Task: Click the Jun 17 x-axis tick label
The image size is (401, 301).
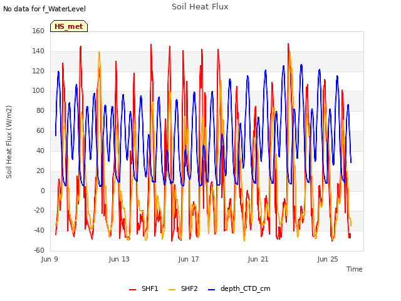Action: [x=189, y=259]
